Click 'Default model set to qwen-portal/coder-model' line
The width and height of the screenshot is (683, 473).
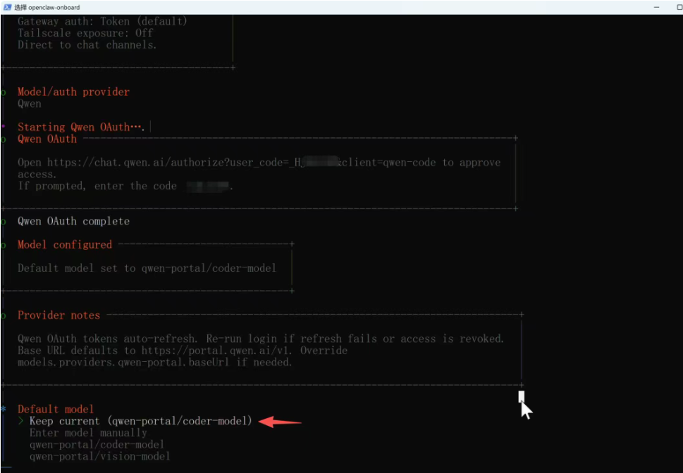147,268
